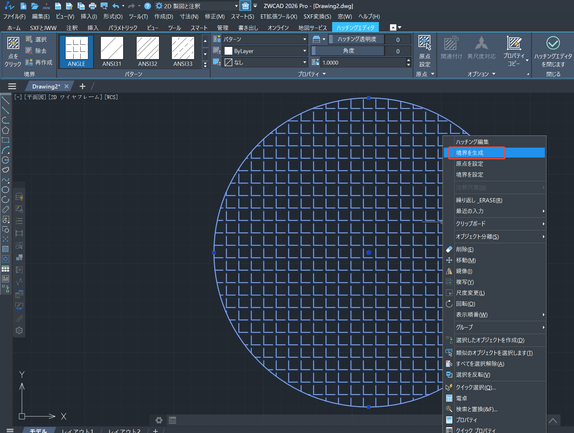Toggle the 異尺度対応 annotative option
This screenshot has height=433, width=574.
pyautogui.click(x=481, y=43)
